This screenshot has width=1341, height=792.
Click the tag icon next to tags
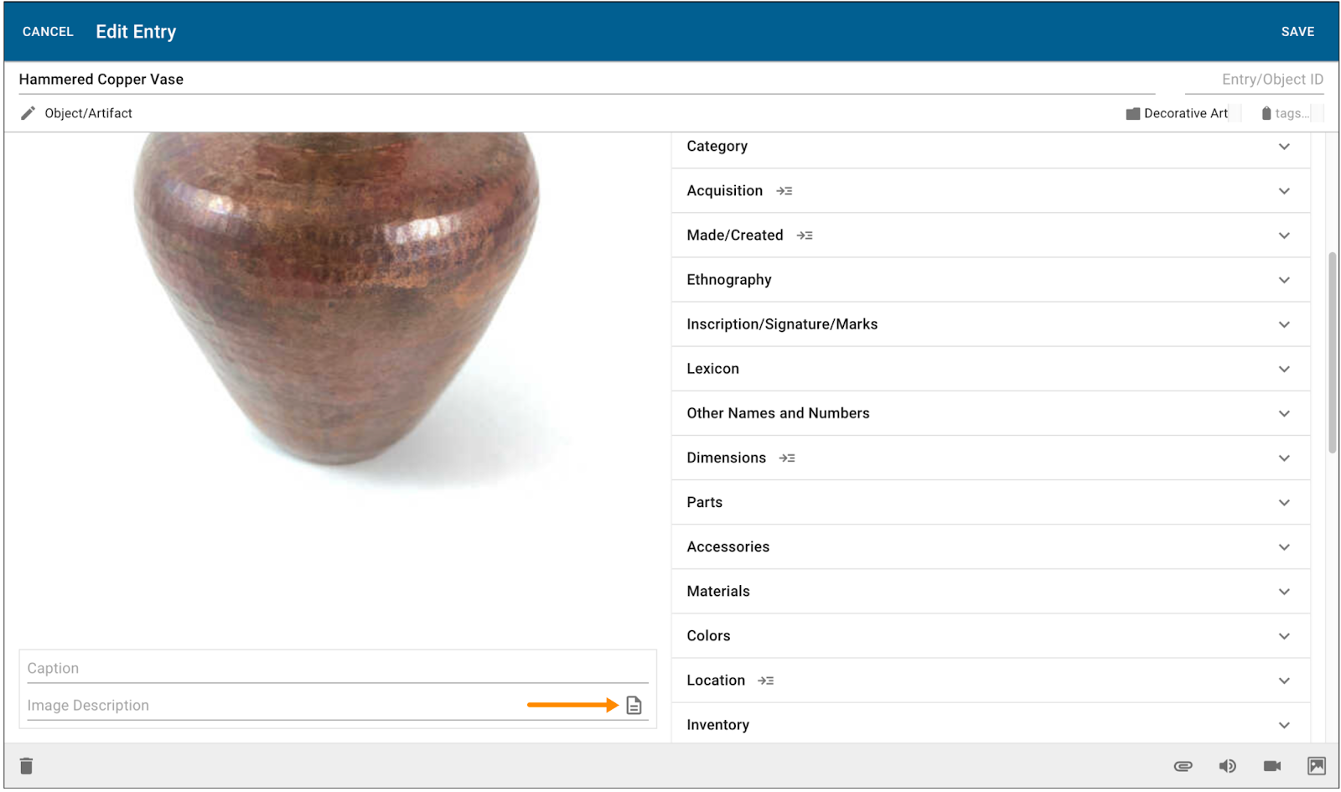(x=1266, y=114)
